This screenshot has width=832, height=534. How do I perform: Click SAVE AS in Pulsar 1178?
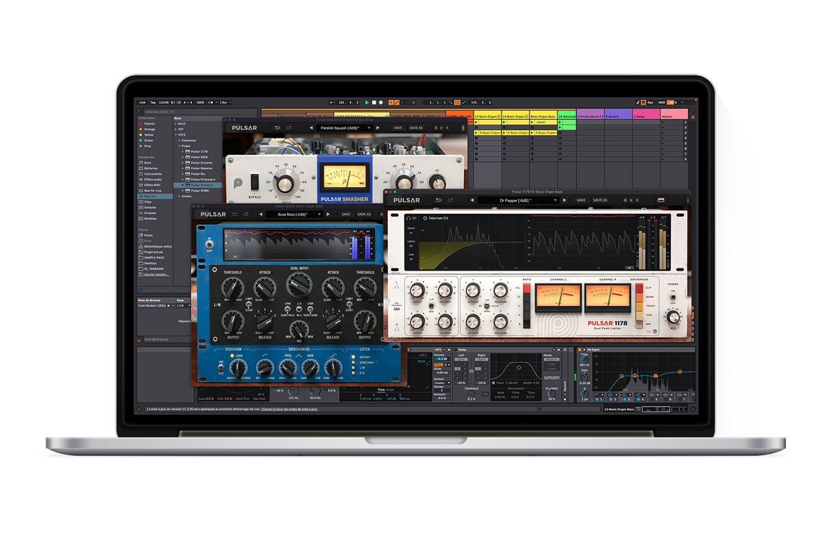tap(600, 200)
